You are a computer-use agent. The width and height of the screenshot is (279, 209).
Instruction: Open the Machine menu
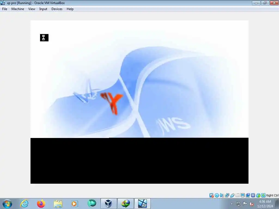[18, 9]
